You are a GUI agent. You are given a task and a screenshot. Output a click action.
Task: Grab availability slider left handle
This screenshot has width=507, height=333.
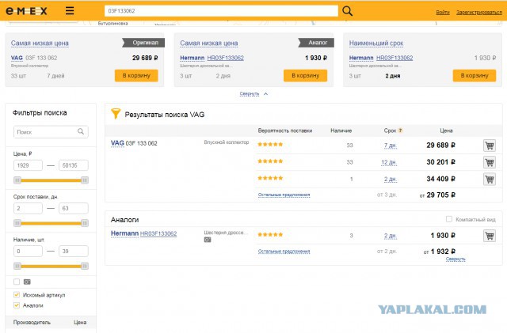coord(17,266)
